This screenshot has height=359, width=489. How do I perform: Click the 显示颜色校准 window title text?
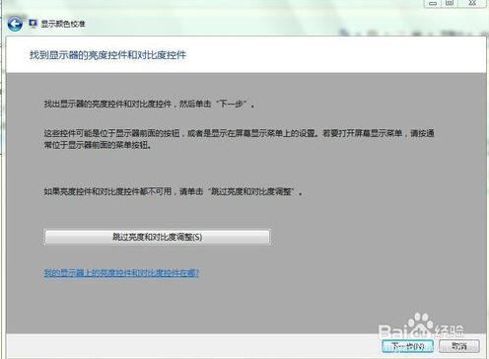pos(63,24)
